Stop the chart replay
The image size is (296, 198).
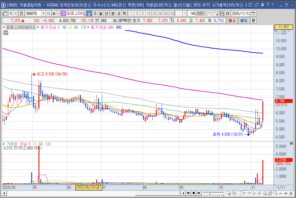193,193
